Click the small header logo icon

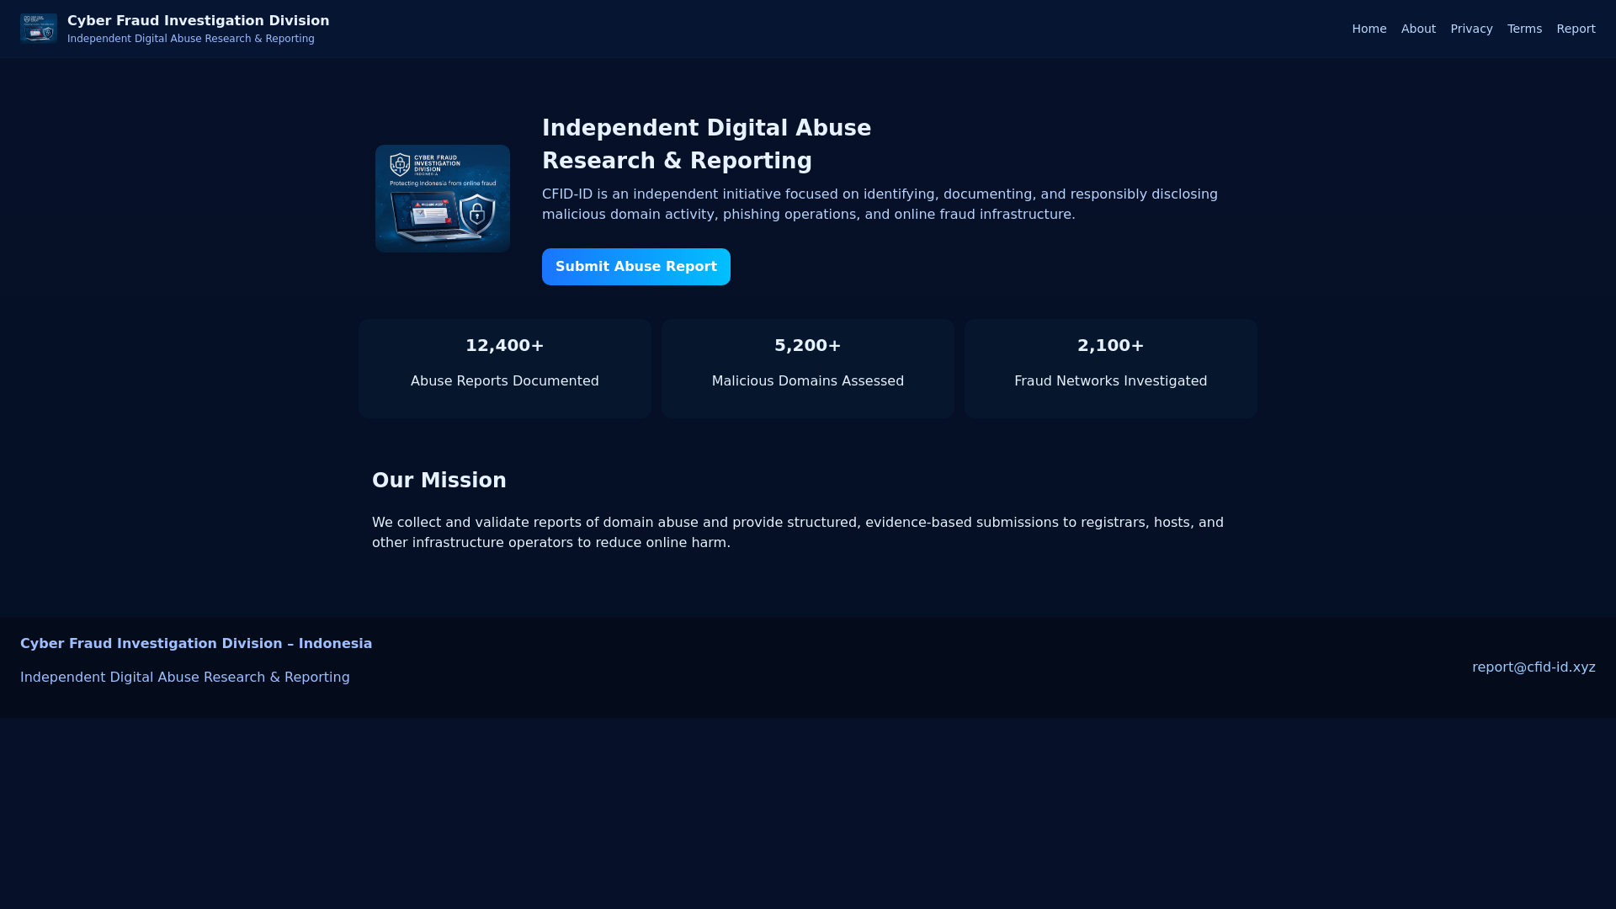coord(39,29)
